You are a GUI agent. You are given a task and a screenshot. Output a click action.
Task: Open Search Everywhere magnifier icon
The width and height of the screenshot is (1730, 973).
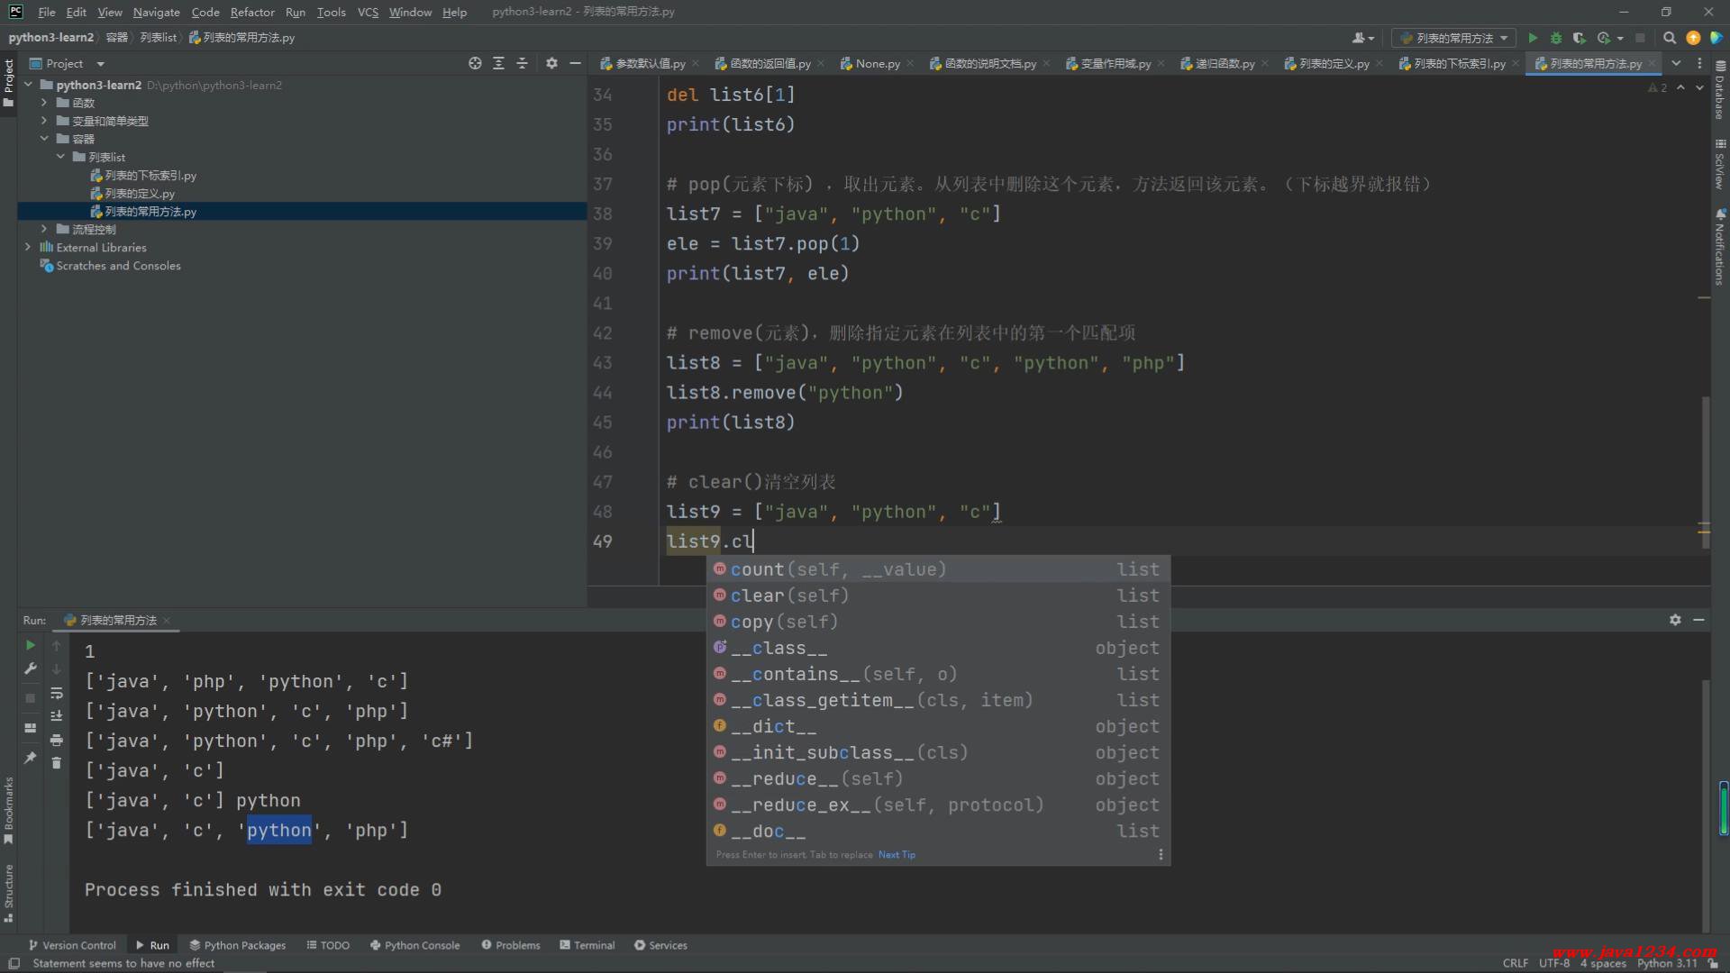(1670, 38)
